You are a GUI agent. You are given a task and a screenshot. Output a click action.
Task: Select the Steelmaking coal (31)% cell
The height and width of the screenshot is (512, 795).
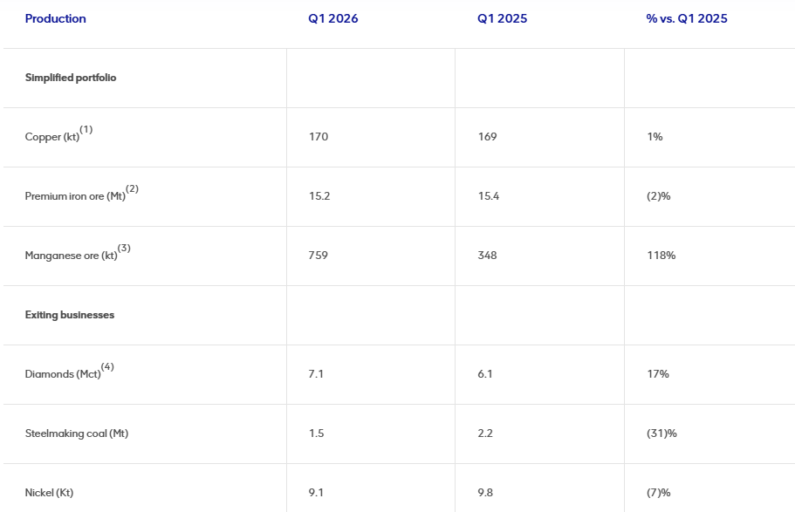[x=661, y=433]
